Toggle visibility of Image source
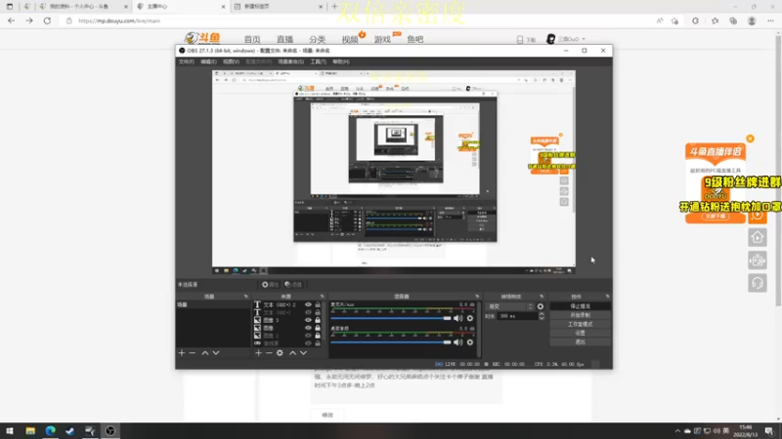 tap(308, 328)
